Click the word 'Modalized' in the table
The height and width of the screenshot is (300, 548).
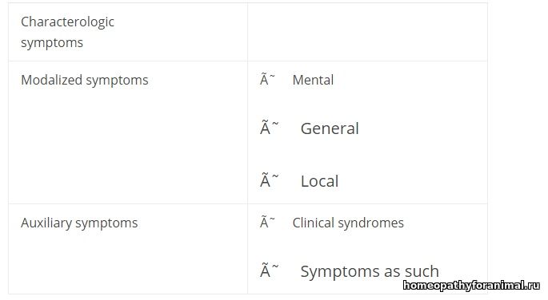coord(51,80)
